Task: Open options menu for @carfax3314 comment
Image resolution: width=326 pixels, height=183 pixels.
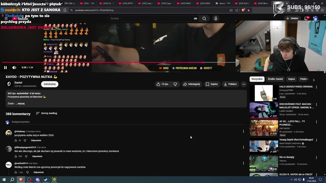Action: [243, 163]
